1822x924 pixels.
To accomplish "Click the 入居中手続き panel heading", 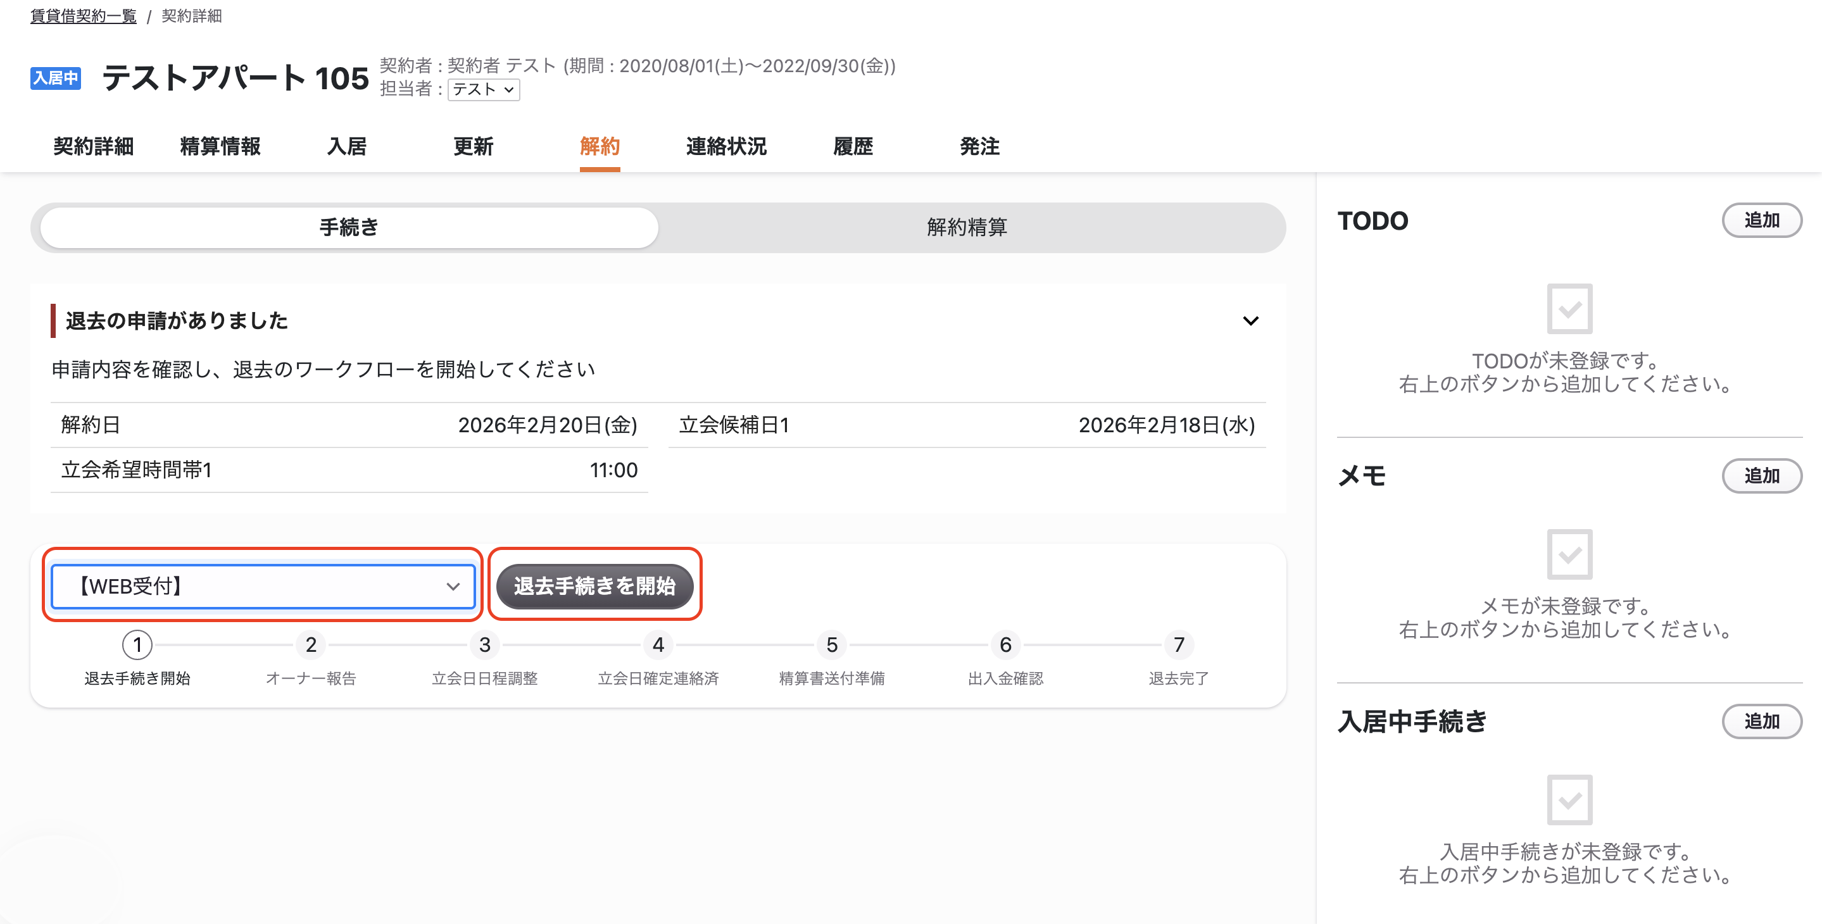I will (x=1412, y=722).
